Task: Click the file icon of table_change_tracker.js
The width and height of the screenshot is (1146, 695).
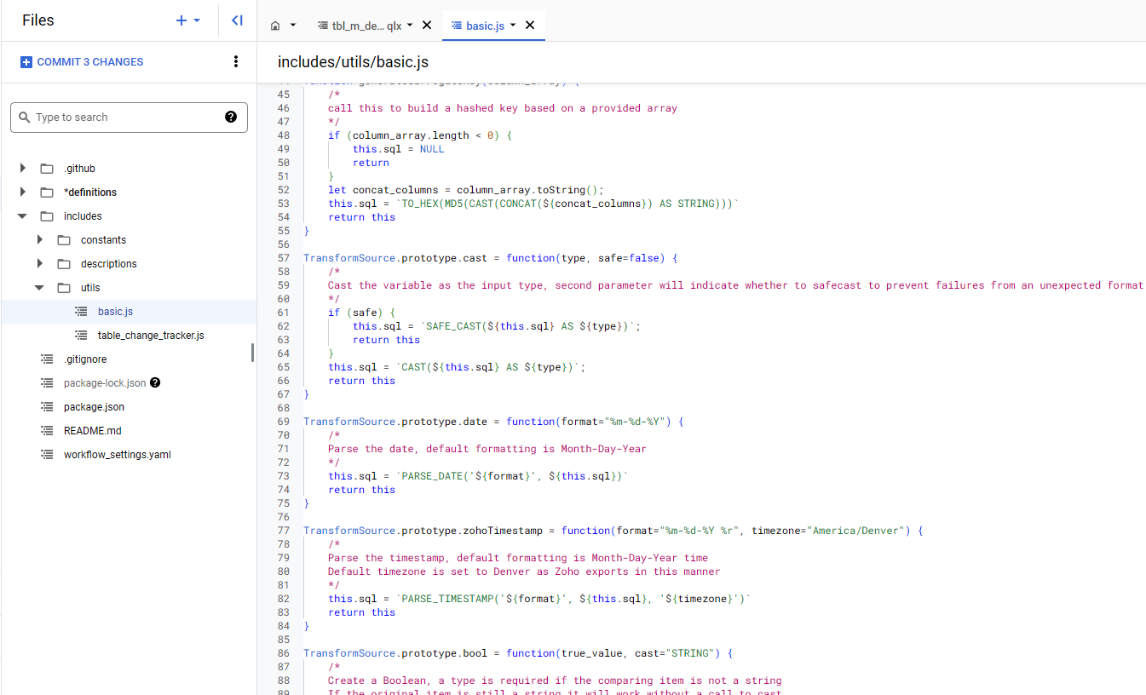Action: pos(81,336)
